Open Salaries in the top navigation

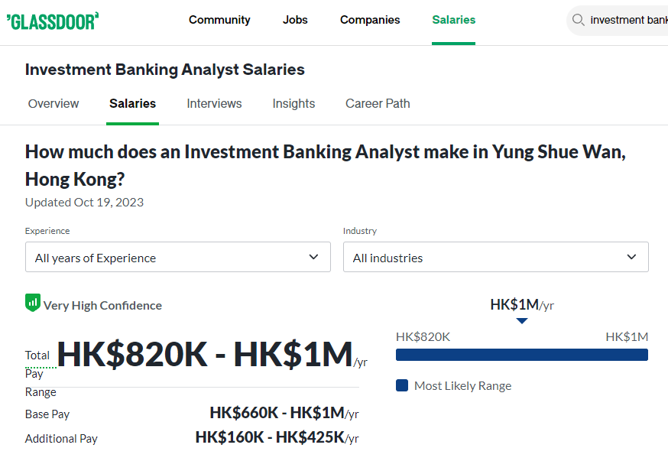[454, 20]
